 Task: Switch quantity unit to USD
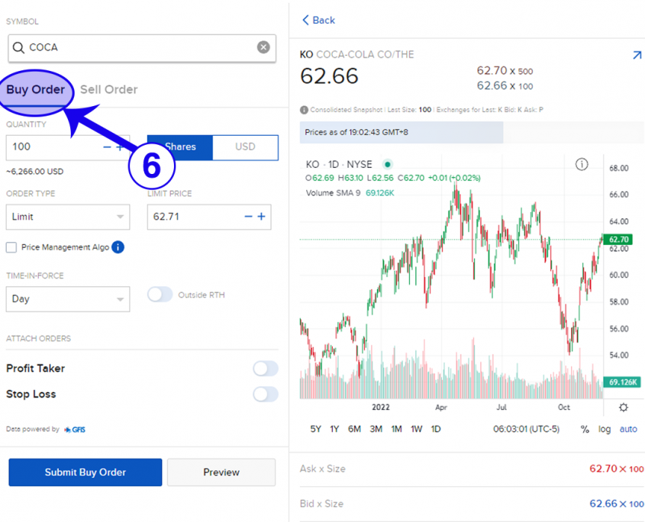(x=245, y=147)
